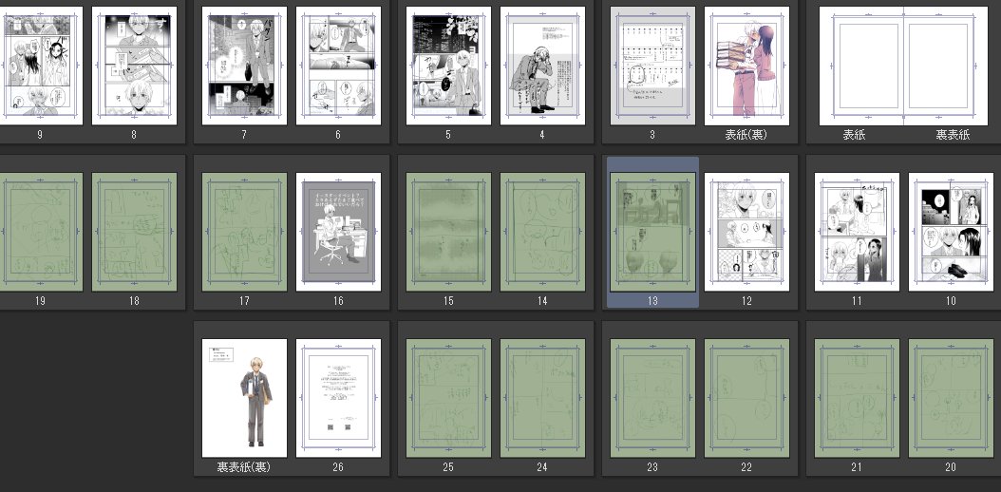Select the 表紙 cover page thumbnail
1001x492 pixels.
point(861,66)
